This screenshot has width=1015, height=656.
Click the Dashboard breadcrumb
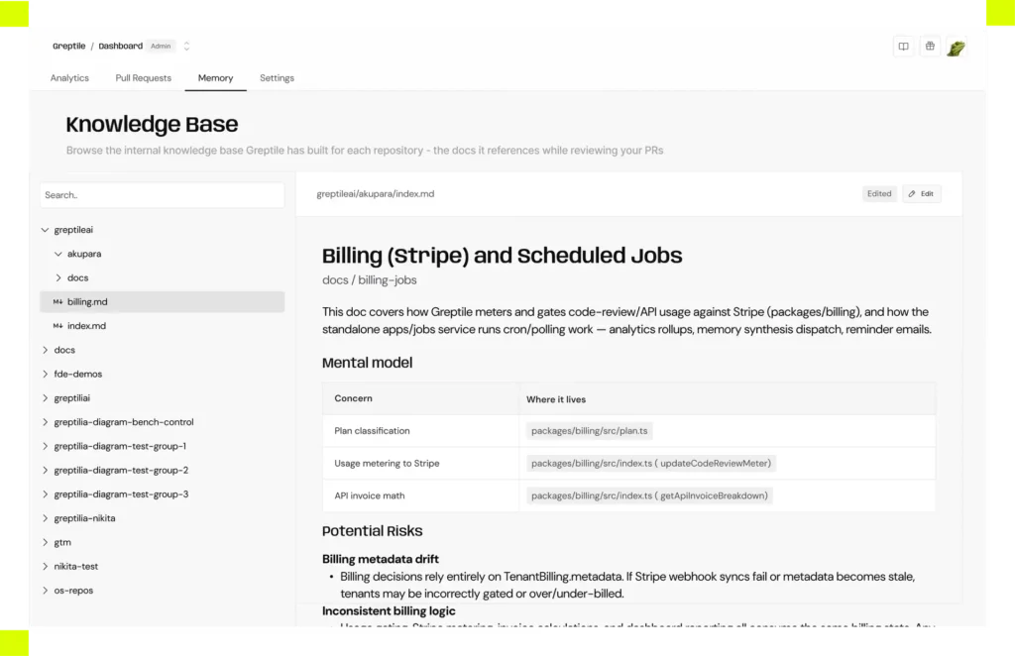[120, 46]
